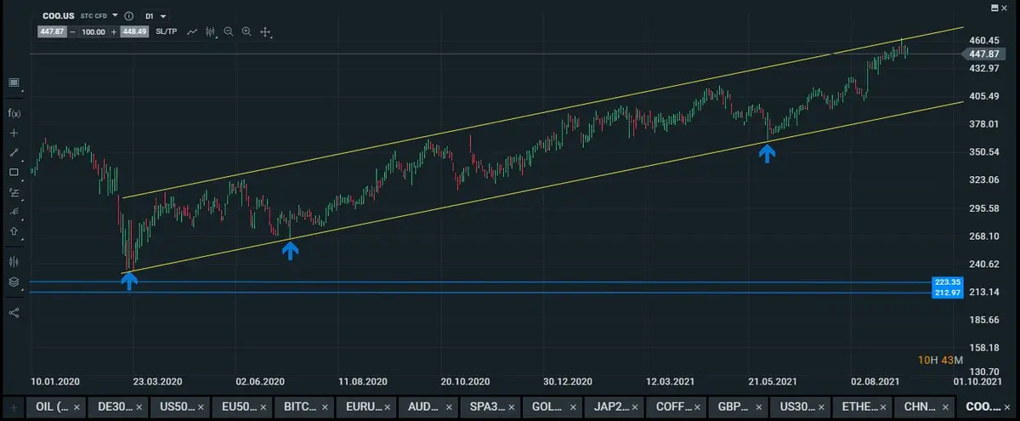Image resolution: width=1020 pixels, height=421 pixels.
Task: Add a new chart tab with plus
Action: coord(13,407)
